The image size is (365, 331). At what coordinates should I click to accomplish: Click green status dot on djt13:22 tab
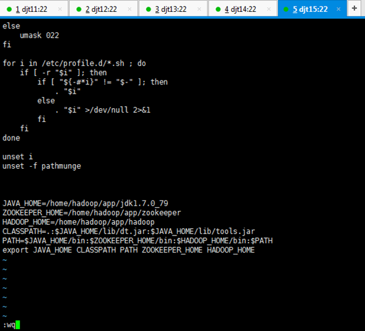click(x=148, y=9)
